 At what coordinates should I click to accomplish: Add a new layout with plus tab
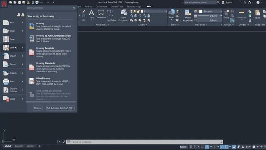pyautogui.click(x=39, y=146)
